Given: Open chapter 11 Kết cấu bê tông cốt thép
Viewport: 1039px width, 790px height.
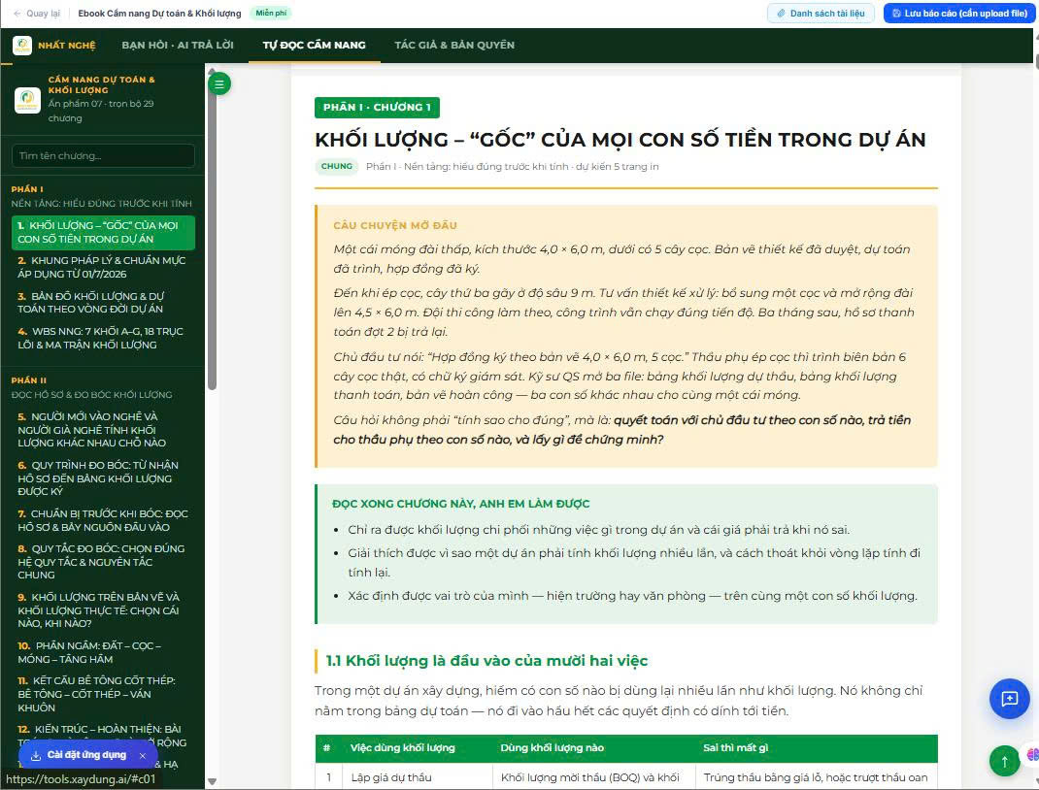Looking at the screenshot, I should (x=103, y=694).
